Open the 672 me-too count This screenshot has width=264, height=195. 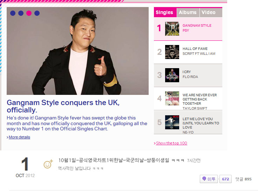pos(225,179)
